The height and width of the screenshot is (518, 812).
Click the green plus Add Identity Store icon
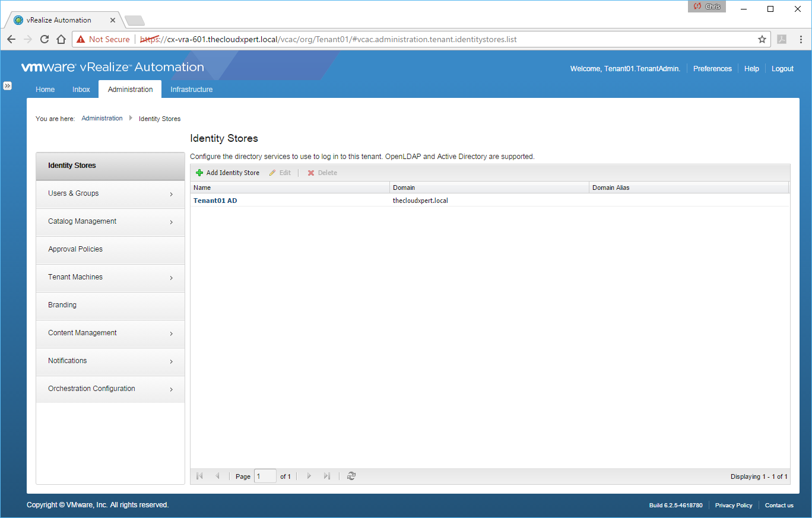tap(199, 173)
